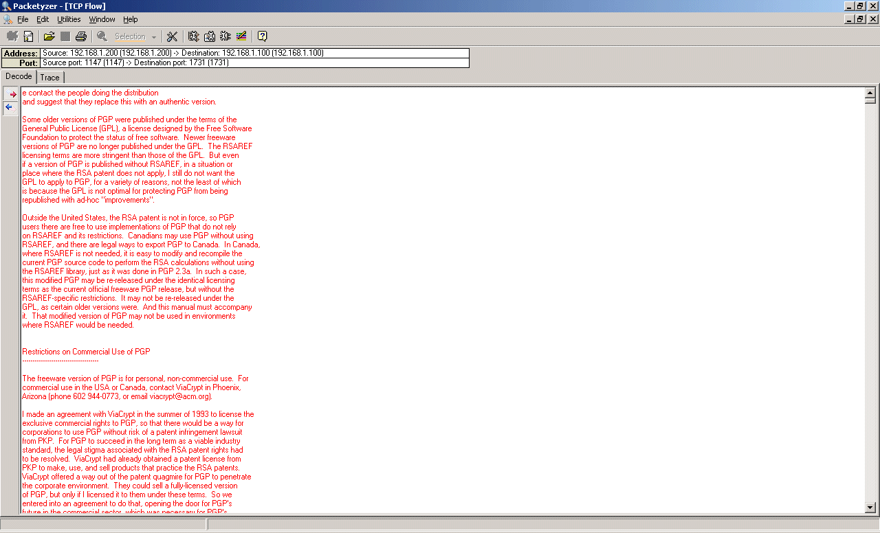Click the start capture session toolbar icon
Viewport: 880px width, 533px height.
pyautogui.click(x=12, y=36)
